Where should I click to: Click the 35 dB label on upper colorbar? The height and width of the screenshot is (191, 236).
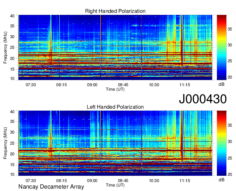[230, 29]
